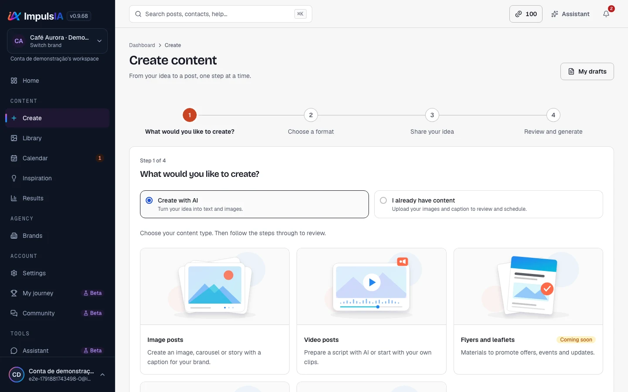Click step 1 circle in the stepper

(x=190, y=115)
